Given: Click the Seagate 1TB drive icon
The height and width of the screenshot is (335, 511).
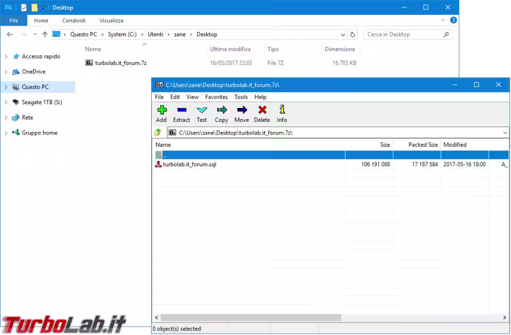Looking at the screenshot, I should tap(15, 102).
